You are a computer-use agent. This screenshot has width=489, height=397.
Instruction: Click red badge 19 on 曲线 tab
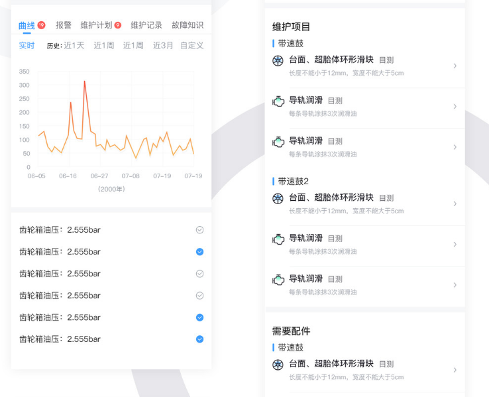[x=41, y=25]
